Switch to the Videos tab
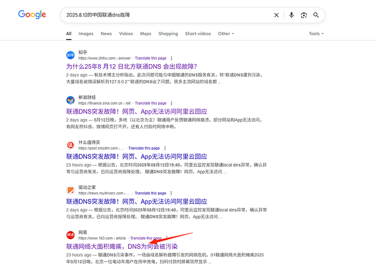 pos(126,33)
